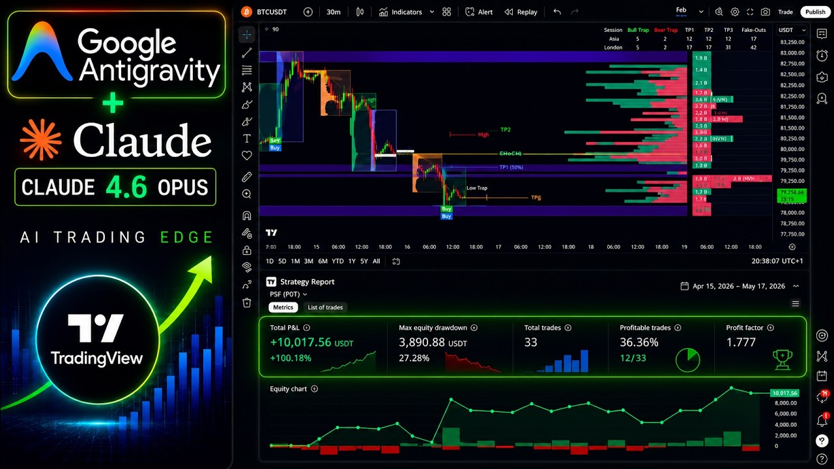Open the Feb layout name
Image resolution: width=834 pixels, height=469 pixels.
click(681, 10)
